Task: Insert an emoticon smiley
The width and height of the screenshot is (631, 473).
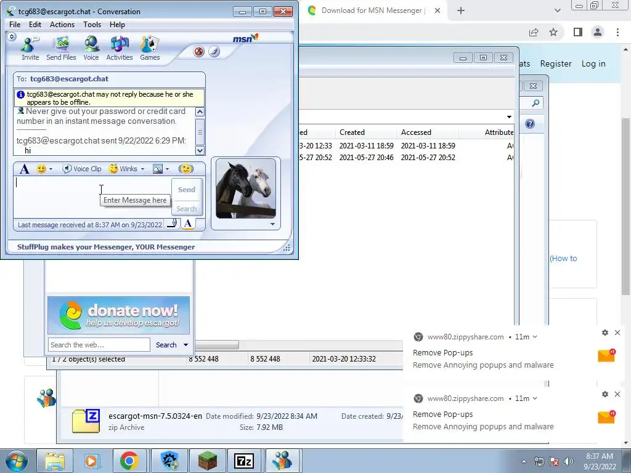Action: pos(41,169)
